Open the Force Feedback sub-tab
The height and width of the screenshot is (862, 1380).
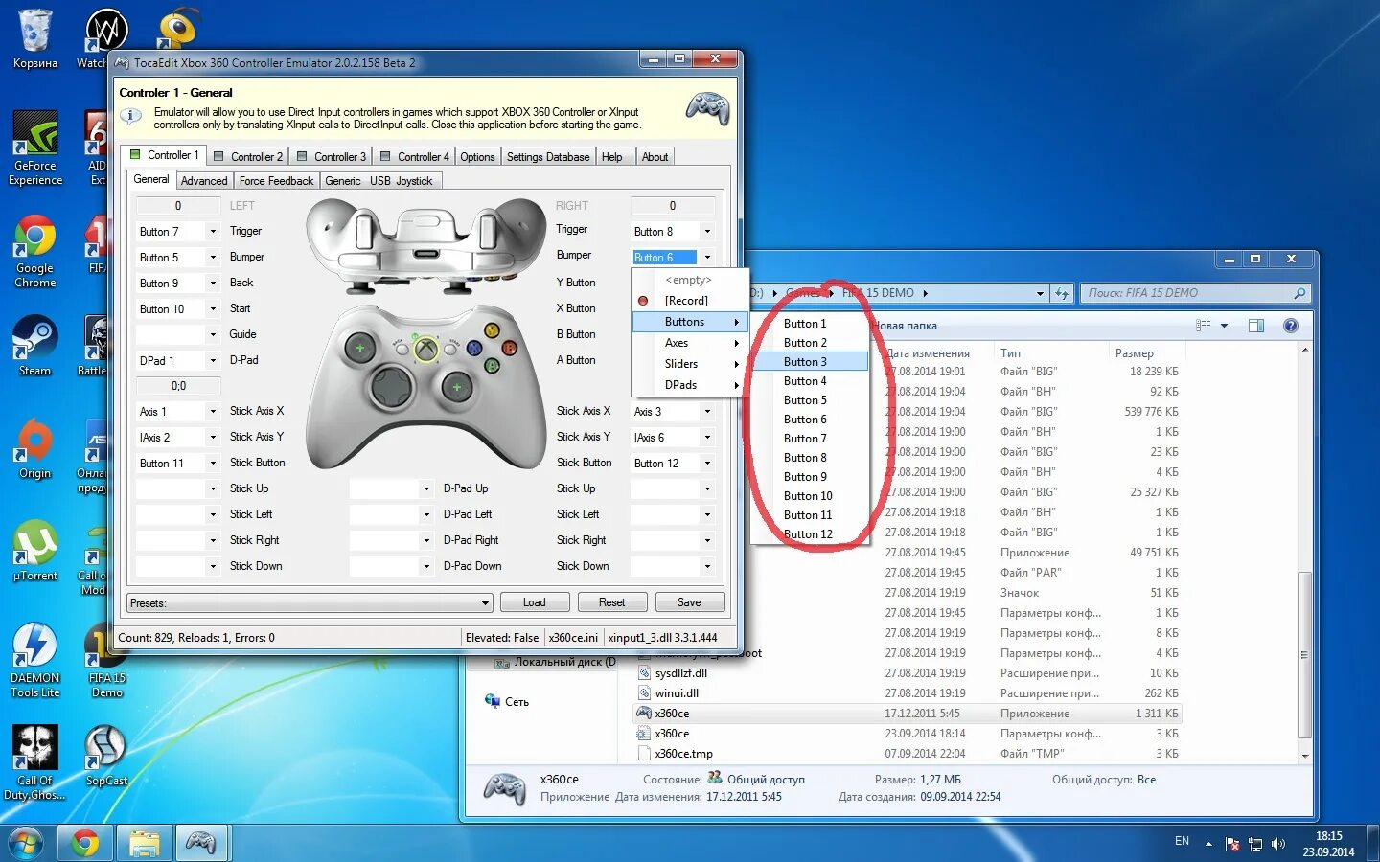(x=276, y=181)
